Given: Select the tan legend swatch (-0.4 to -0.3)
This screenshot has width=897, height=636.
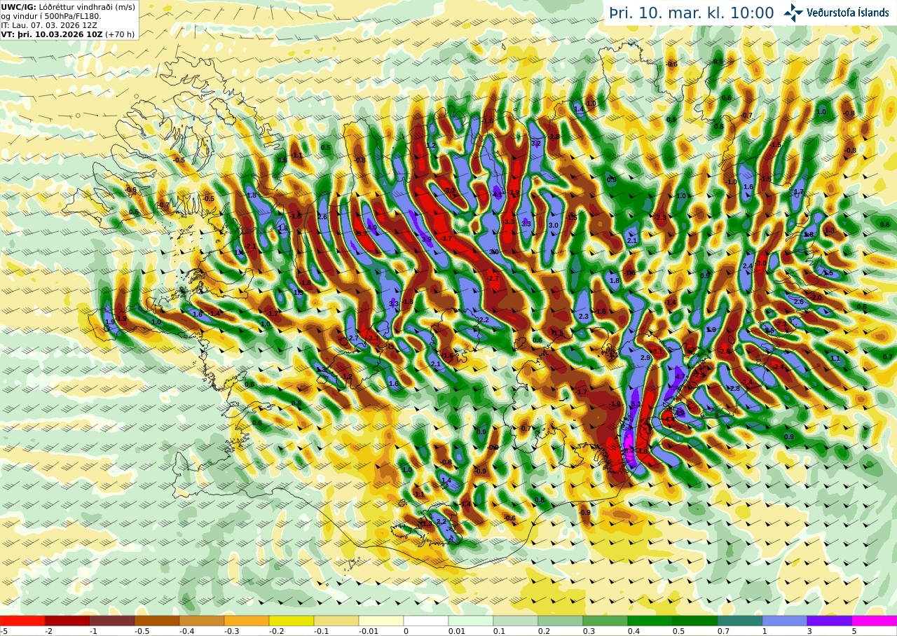Looking at the screenshot, I should 202,621.
